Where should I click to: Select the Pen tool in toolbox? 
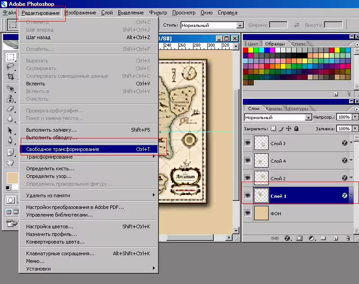point(10,140)
